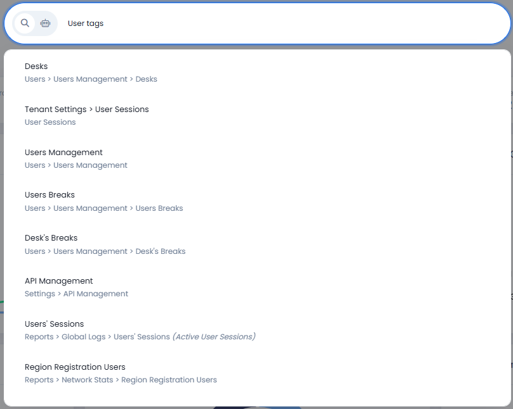The width and height of the screenshot is (513, 409).
Task: Open the Users Management result
Action: pos(63,152)
